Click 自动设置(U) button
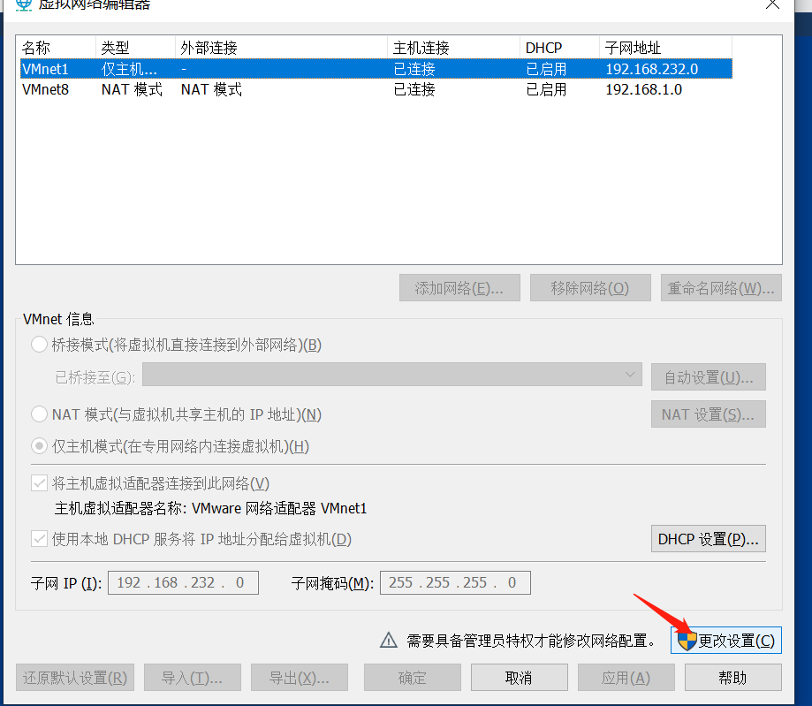 (708, 377)
